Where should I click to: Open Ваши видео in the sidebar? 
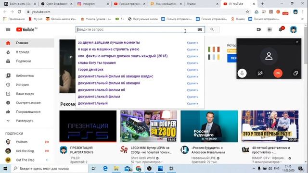[x=27, y=94]
